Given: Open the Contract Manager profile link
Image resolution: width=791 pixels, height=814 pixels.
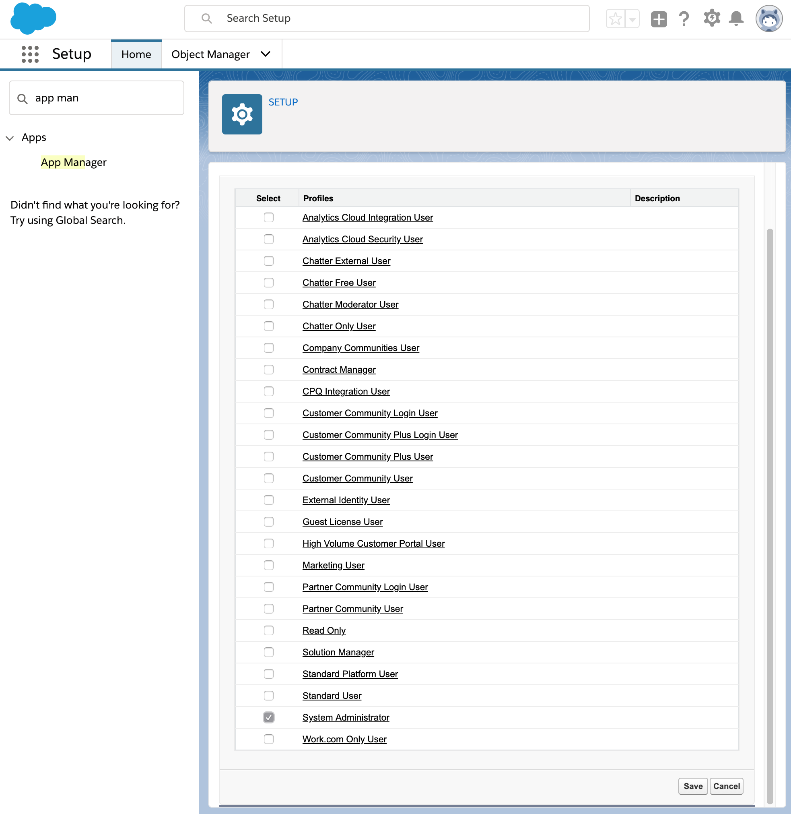Looking at the screenshot, I should tap(339, 370).
